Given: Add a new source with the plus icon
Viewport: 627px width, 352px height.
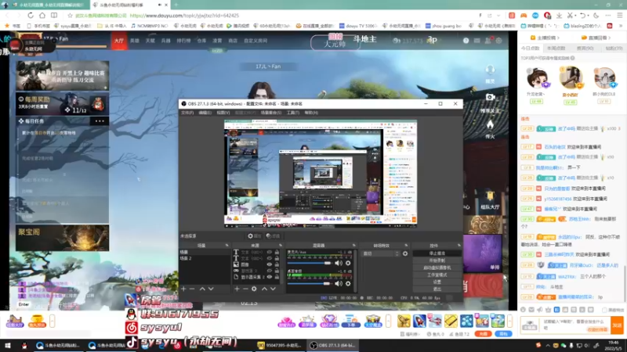Looking at the screenshot, I should 237,289.
